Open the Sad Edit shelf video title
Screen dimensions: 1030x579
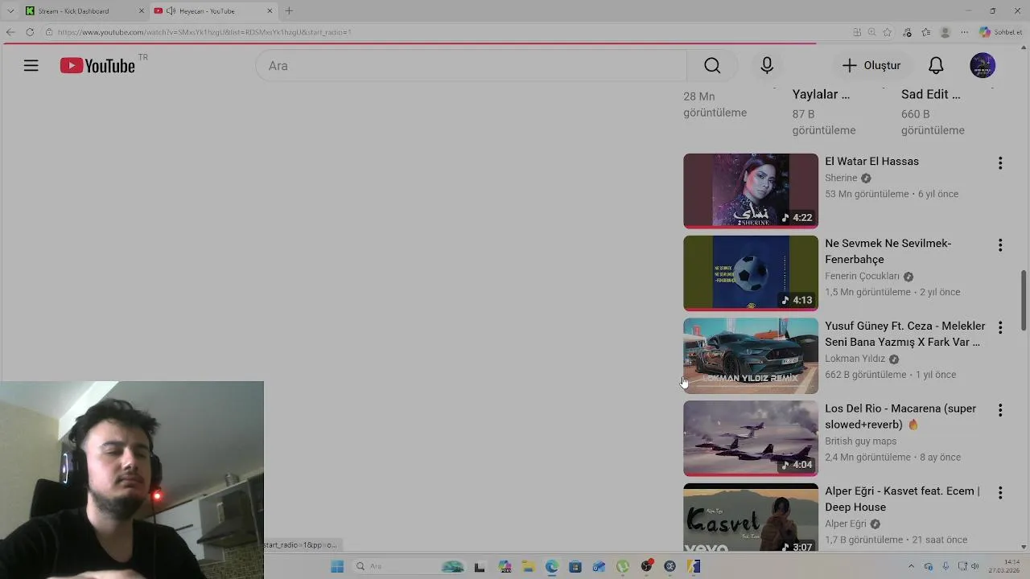click(x=930, y=94)
